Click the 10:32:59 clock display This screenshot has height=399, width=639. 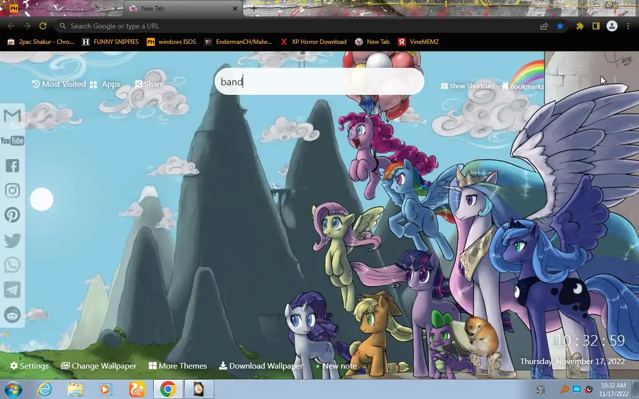(590, 341)
